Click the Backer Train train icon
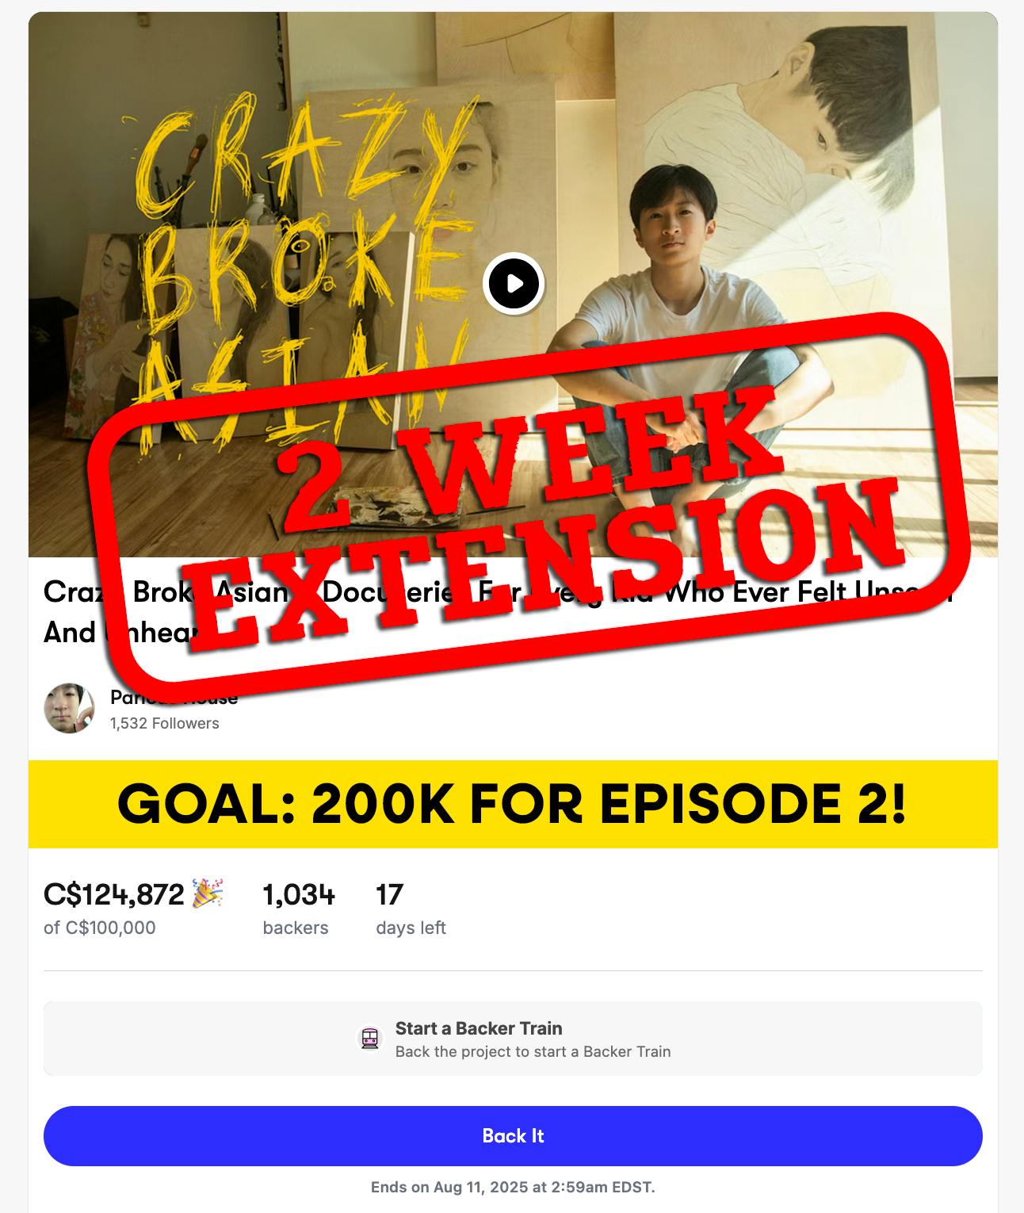This screenshot has height=1213, width=1024. point(370,1038)
